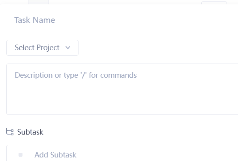Click the Task Name placeholder text
This screenshot has width=238, height=161.
pyautogui.click(x=35, y=20)
